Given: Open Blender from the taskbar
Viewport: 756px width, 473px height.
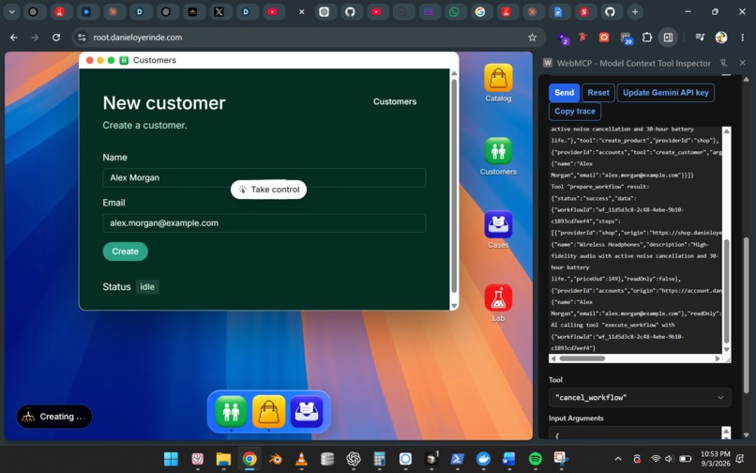Looking at the screenshot, I should [276, 459].
